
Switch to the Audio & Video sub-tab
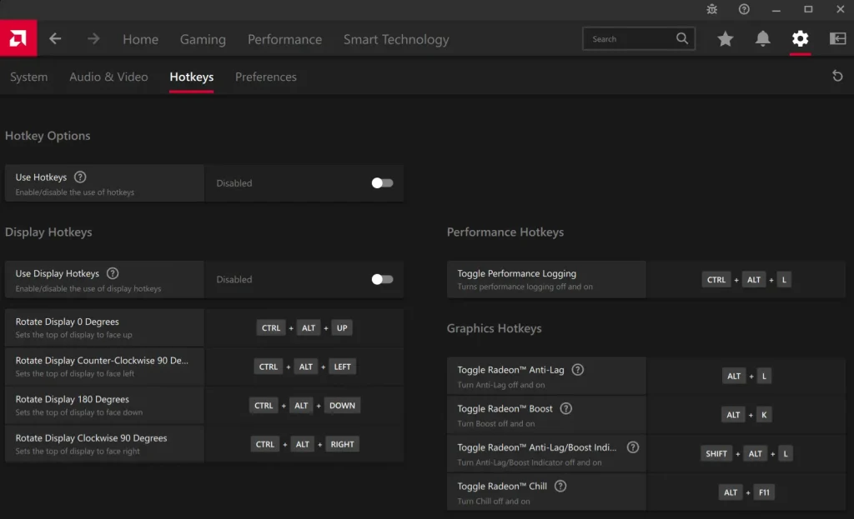pos(108,77)
